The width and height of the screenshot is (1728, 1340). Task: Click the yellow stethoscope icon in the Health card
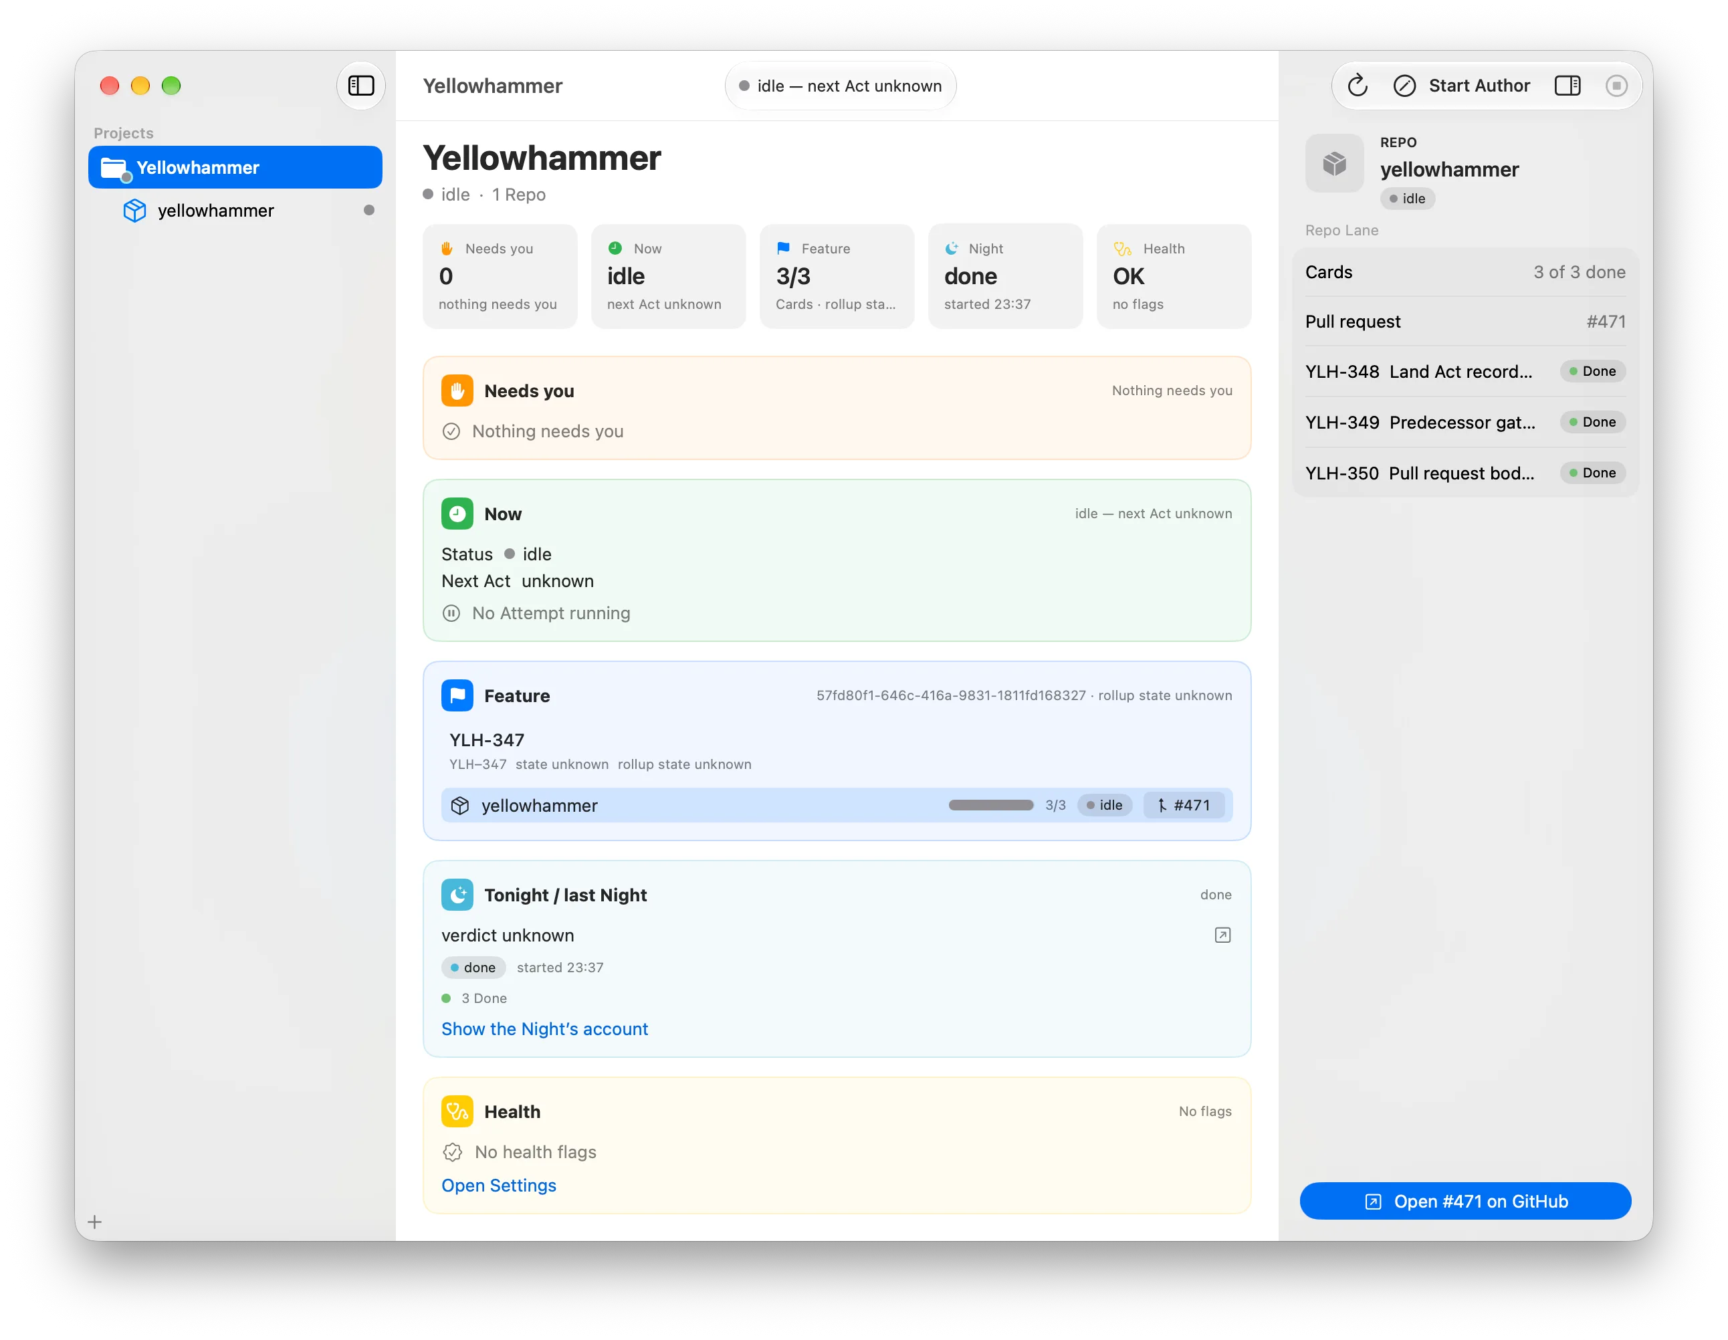tap(457, 1111)
